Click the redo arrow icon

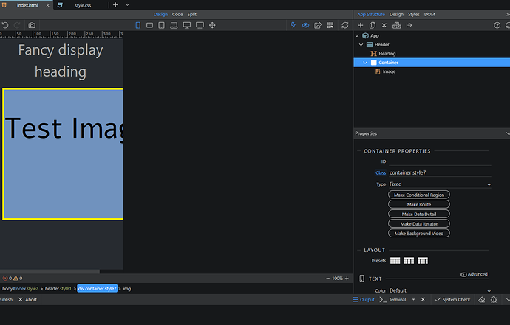[17, 25]
